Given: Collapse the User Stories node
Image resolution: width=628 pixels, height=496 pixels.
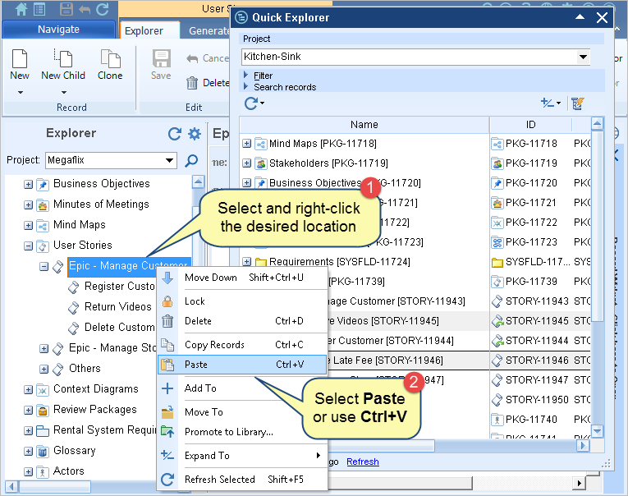Looking at the screenshot, I should tap(28, 246).
